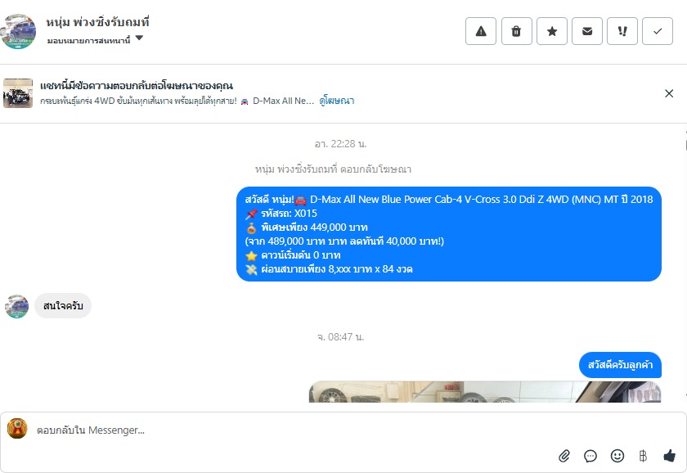Open the partially visible car photo attachment
687x473 pixels.
pos(485,391)
